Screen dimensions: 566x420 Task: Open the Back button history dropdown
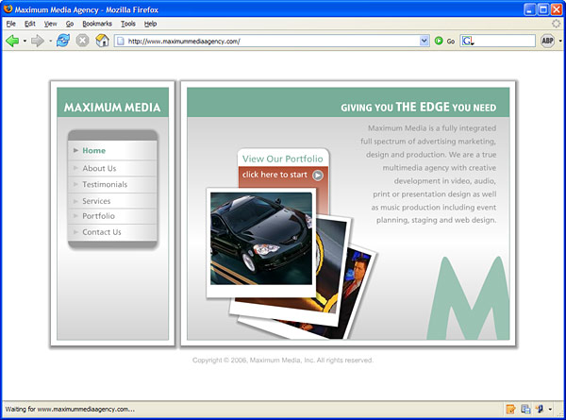(25, 41)
